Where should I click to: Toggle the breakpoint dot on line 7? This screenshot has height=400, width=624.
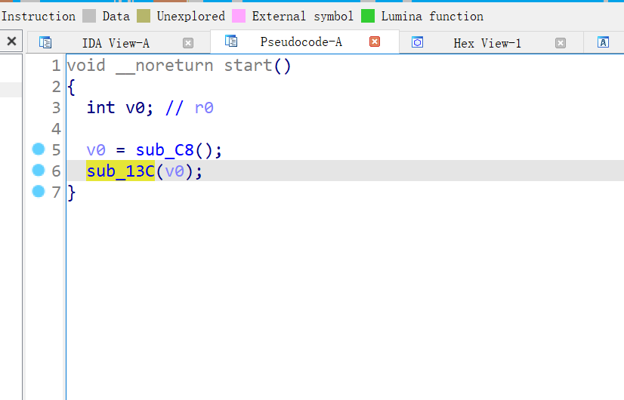[39, 192]
